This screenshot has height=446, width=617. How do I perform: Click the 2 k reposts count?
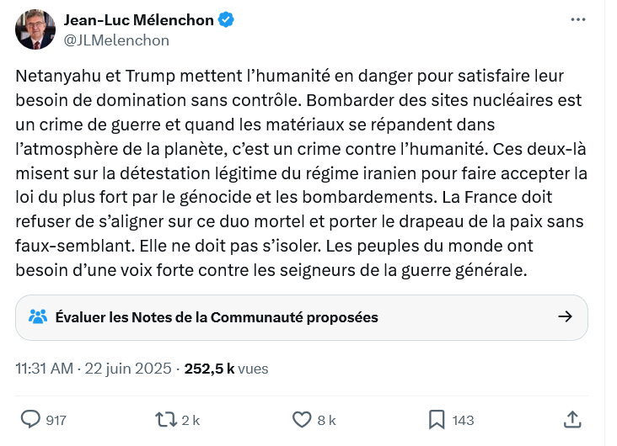pyautogui.click(x=190, y=420)
